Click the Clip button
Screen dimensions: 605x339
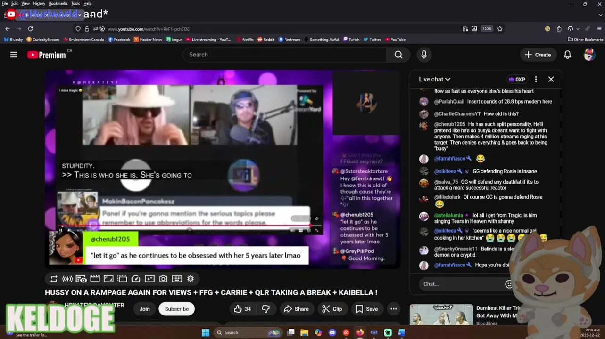tap(332, 309)
